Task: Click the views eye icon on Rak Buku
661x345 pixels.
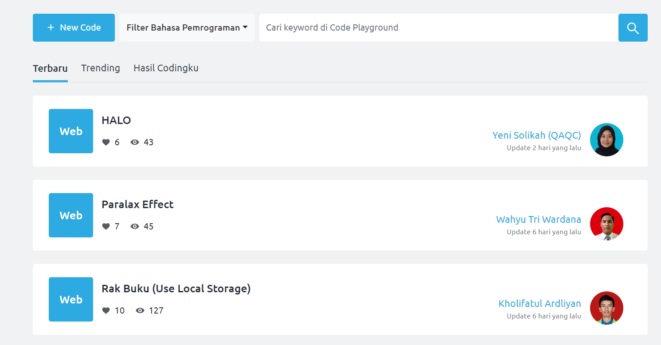Action: pyautogui.click(x=140, y=310)
